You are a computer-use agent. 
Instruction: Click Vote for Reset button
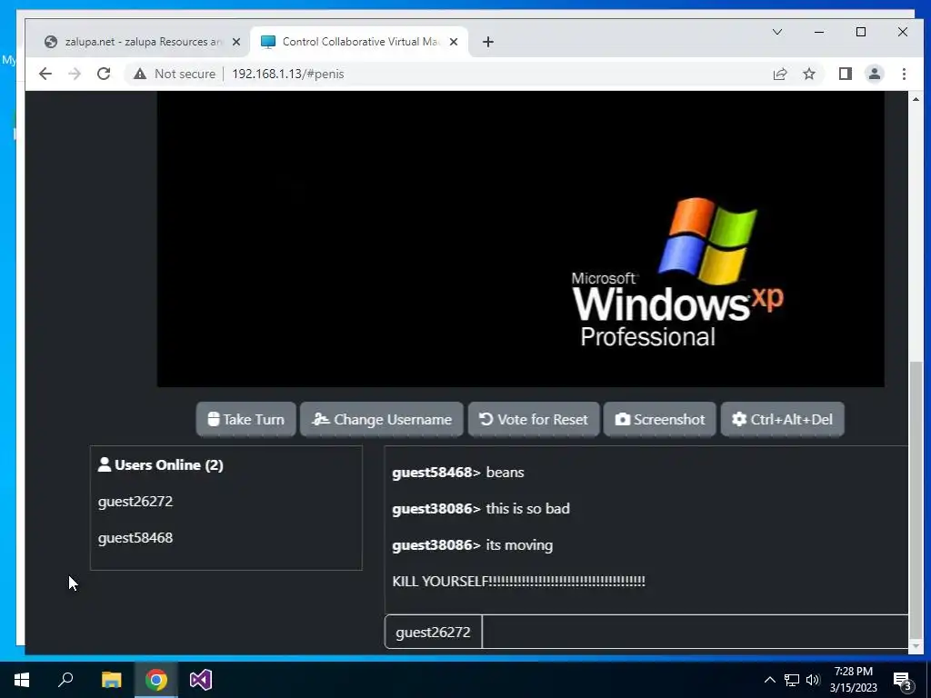(x=533, y=419)
